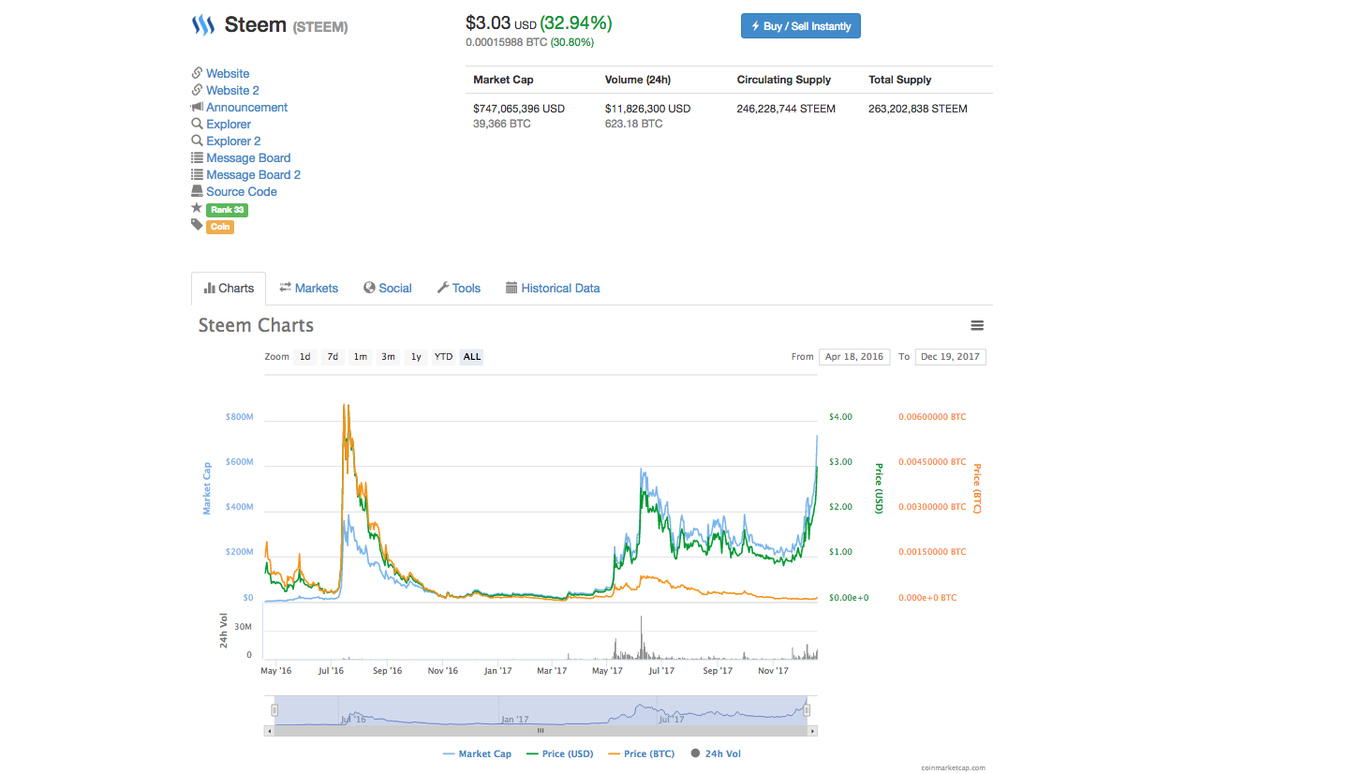
Task: Click the 39,366 BTC market cap value
Action: coord(502,124)
